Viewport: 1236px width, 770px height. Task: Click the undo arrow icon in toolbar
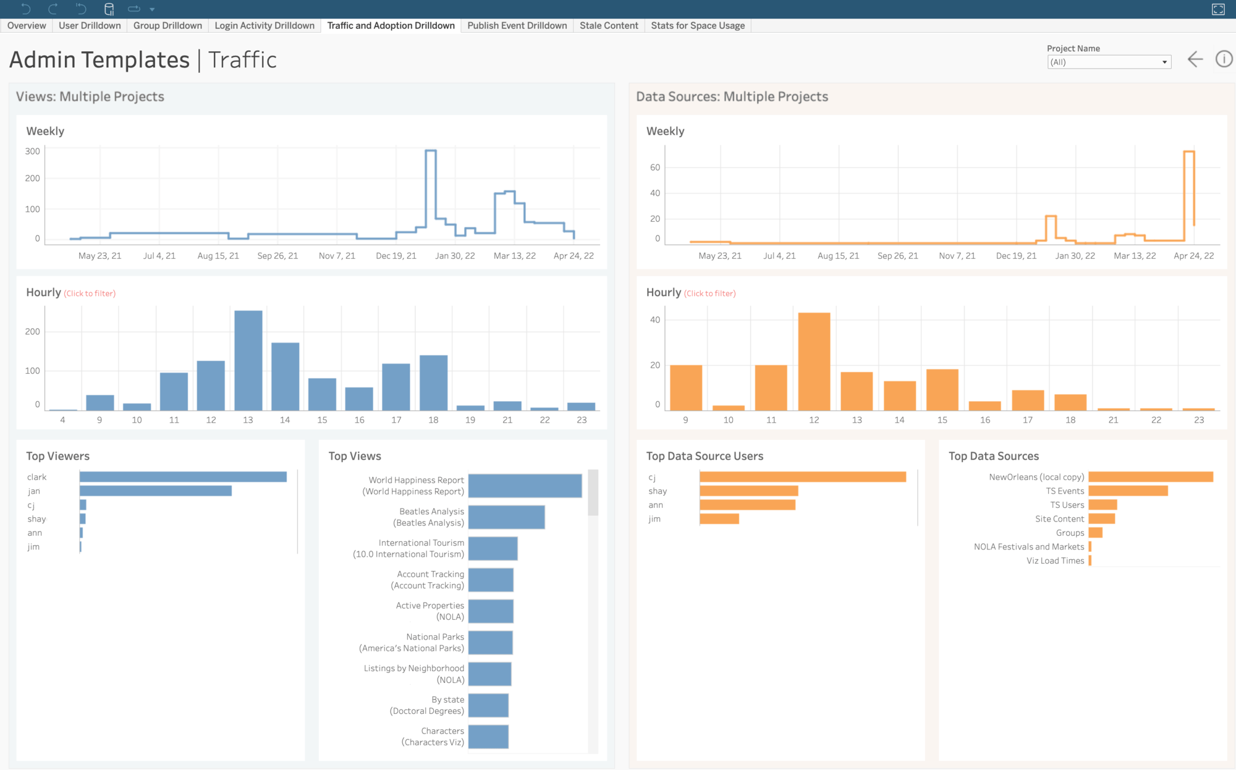coord(24,8)
